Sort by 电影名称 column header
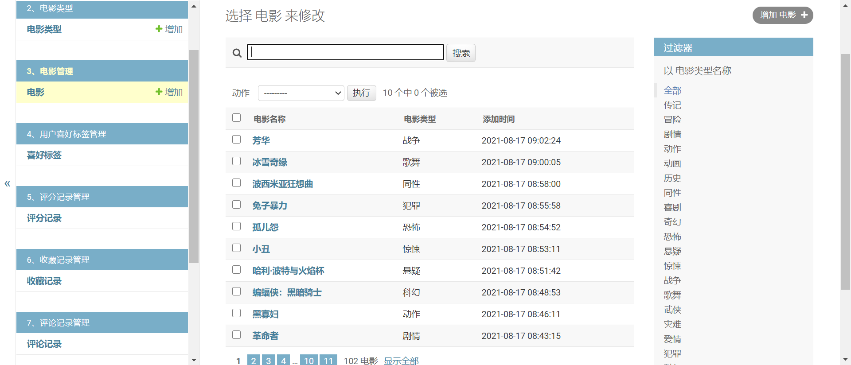 (x=269, y=119)
